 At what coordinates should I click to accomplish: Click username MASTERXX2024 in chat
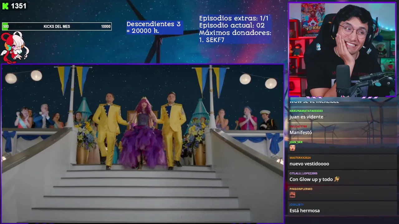pos(300,158)
